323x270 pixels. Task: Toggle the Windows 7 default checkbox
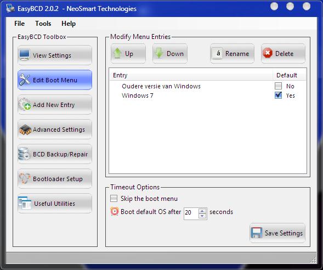[x=278, y=95]
